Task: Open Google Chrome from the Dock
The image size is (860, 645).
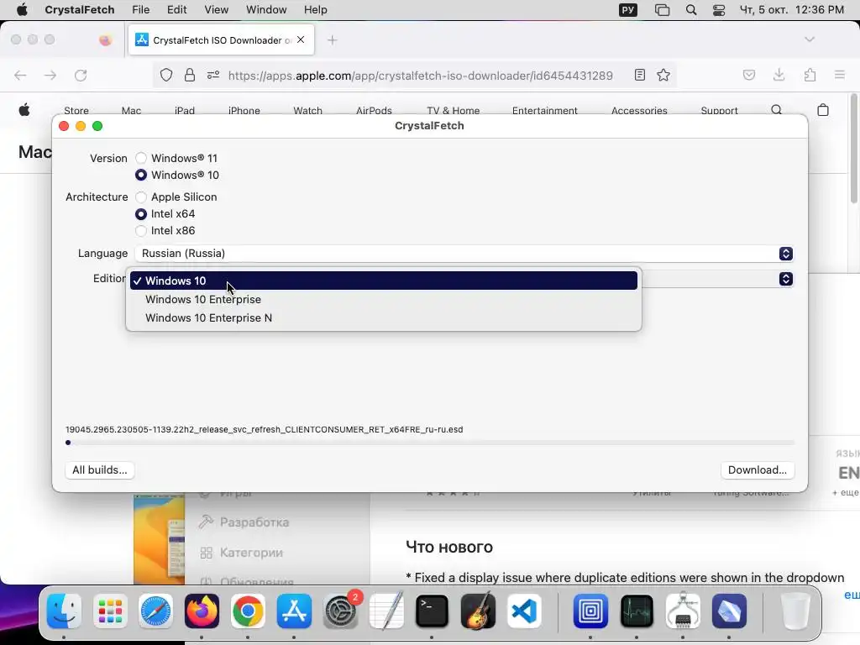Action: (248, 611)
